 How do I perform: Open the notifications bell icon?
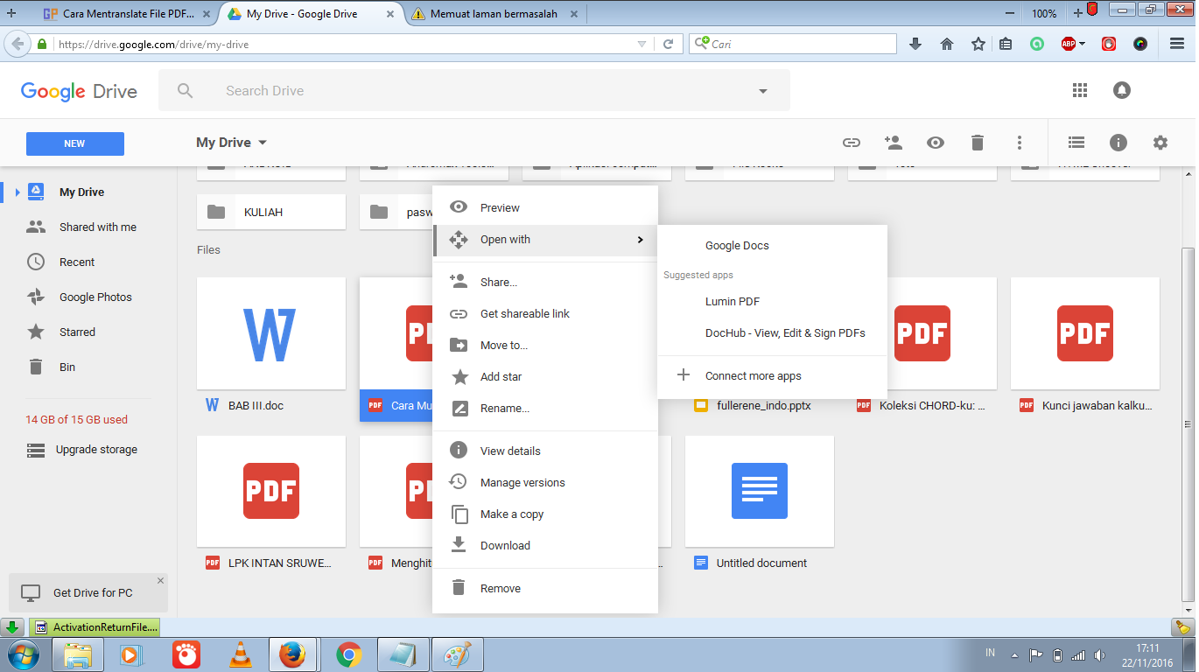[1121, 90]
